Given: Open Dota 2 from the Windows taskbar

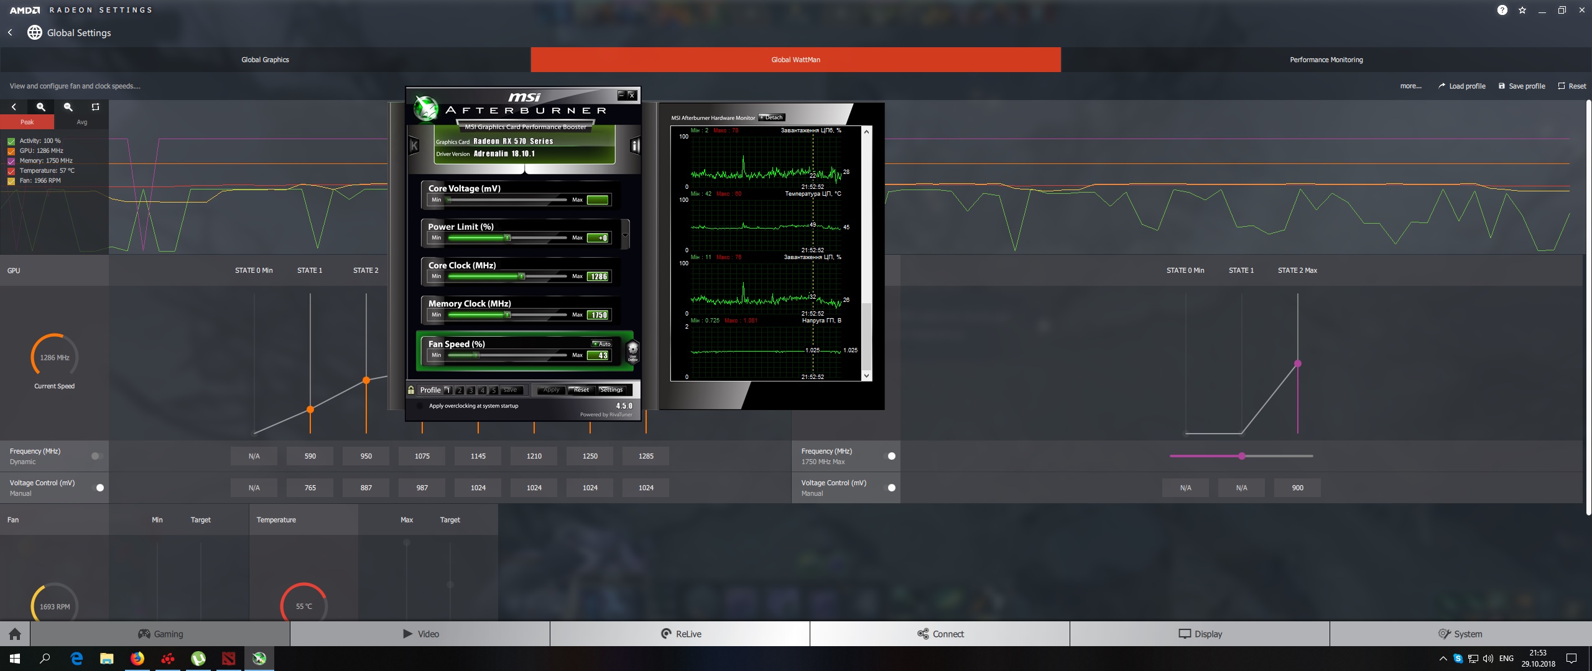Looking at the screenshot, I should point(229,659).
